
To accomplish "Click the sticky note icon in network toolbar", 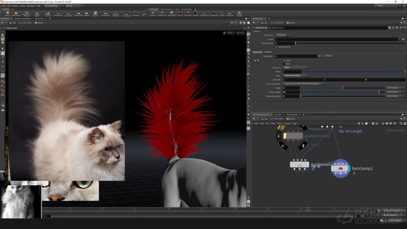I will [x=387, y=123].
